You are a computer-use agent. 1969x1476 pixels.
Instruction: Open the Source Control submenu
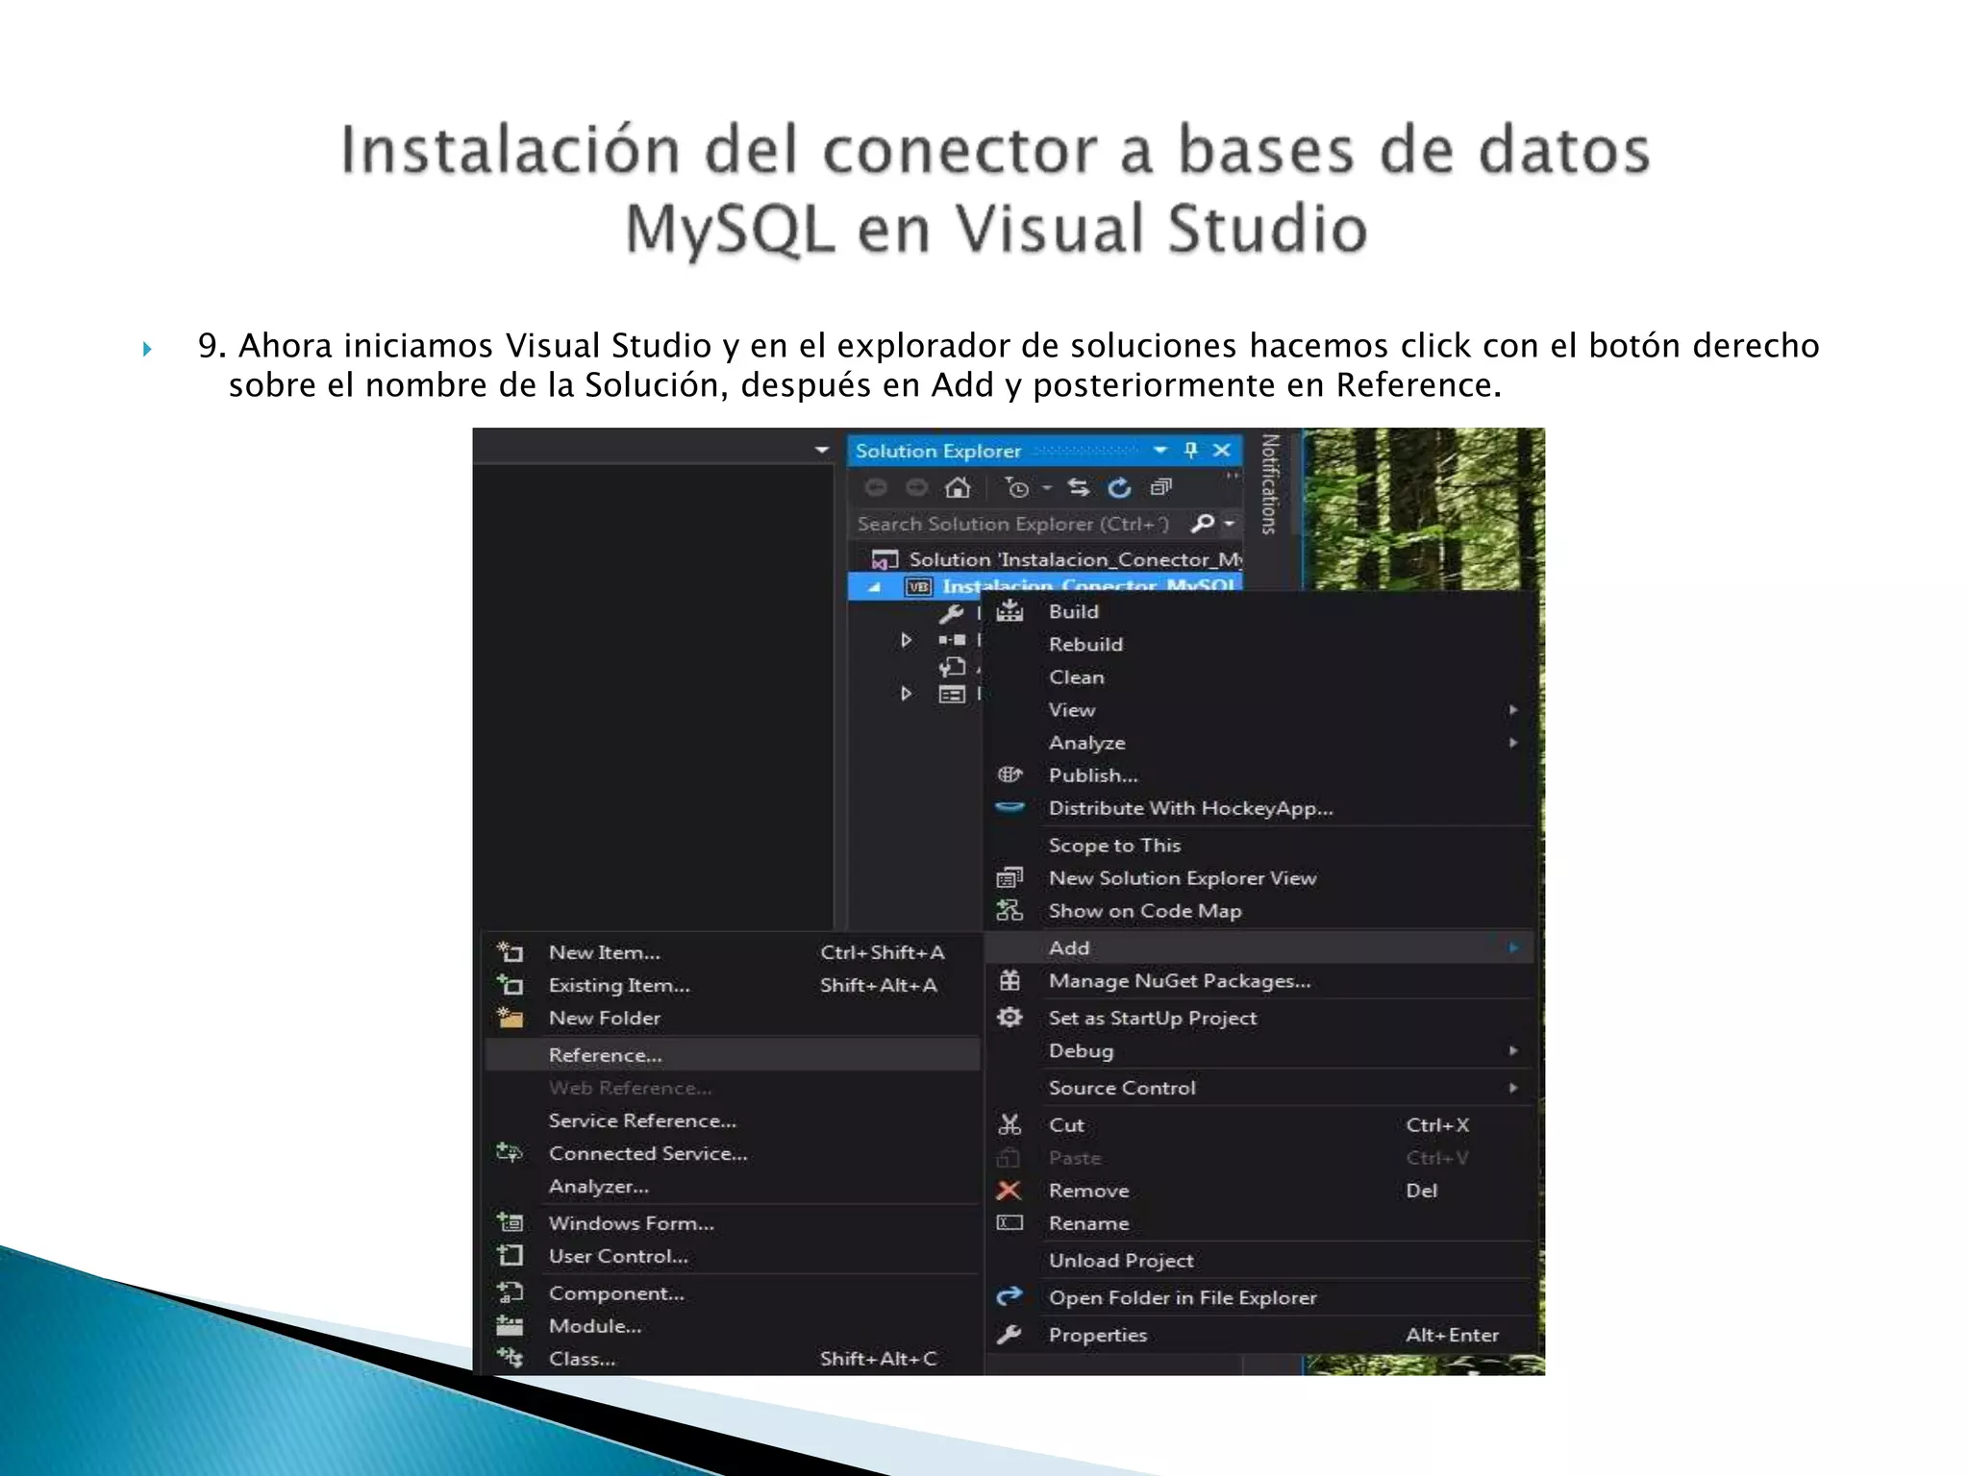1259,1088
